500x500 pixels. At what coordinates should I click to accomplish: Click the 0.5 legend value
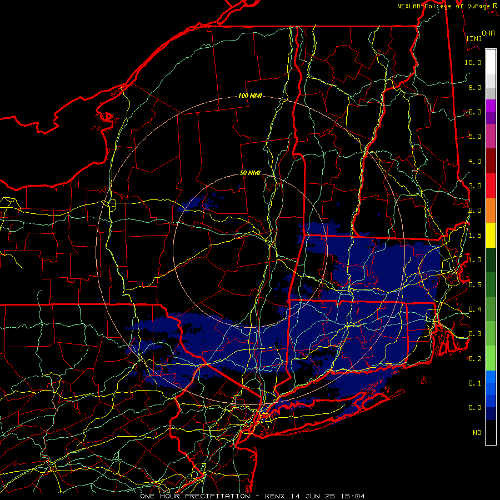(475, 284)
